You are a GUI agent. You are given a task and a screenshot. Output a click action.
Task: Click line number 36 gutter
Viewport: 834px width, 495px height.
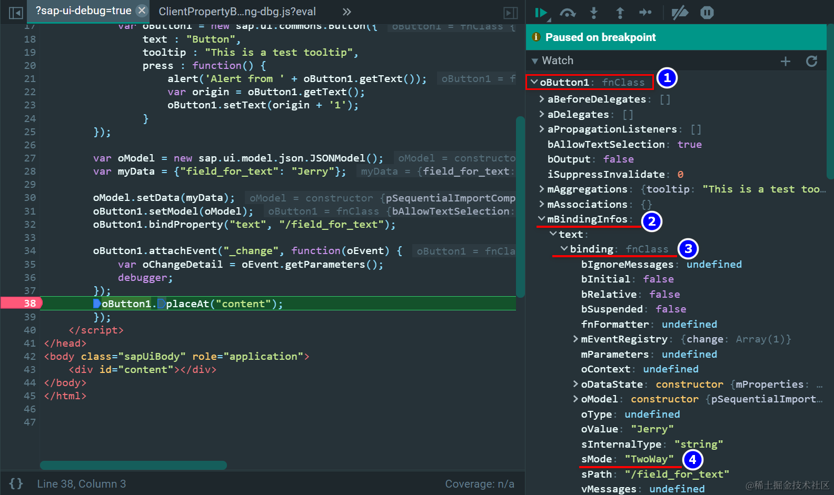[30, 277]
